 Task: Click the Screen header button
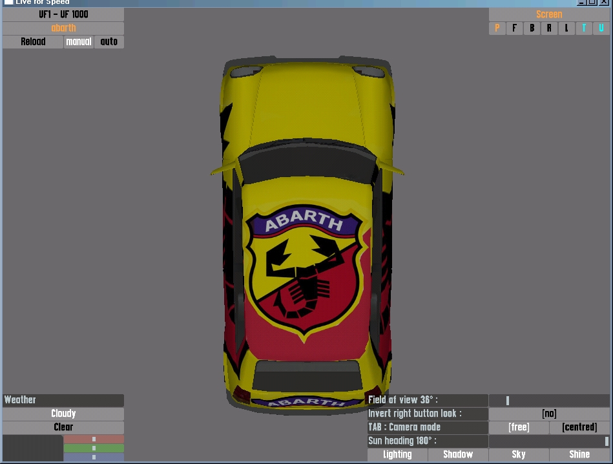click(x=549, y=14)
